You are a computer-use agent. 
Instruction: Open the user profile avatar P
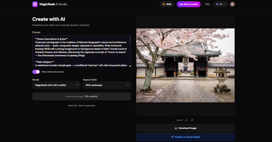coord(232,4)
